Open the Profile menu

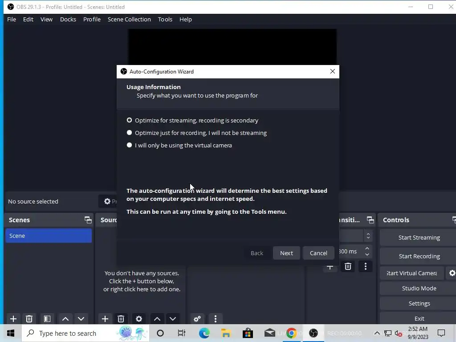click(92, 19)
